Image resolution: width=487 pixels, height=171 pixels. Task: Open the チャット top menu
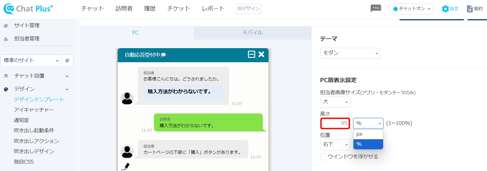[x=92, y=9]
